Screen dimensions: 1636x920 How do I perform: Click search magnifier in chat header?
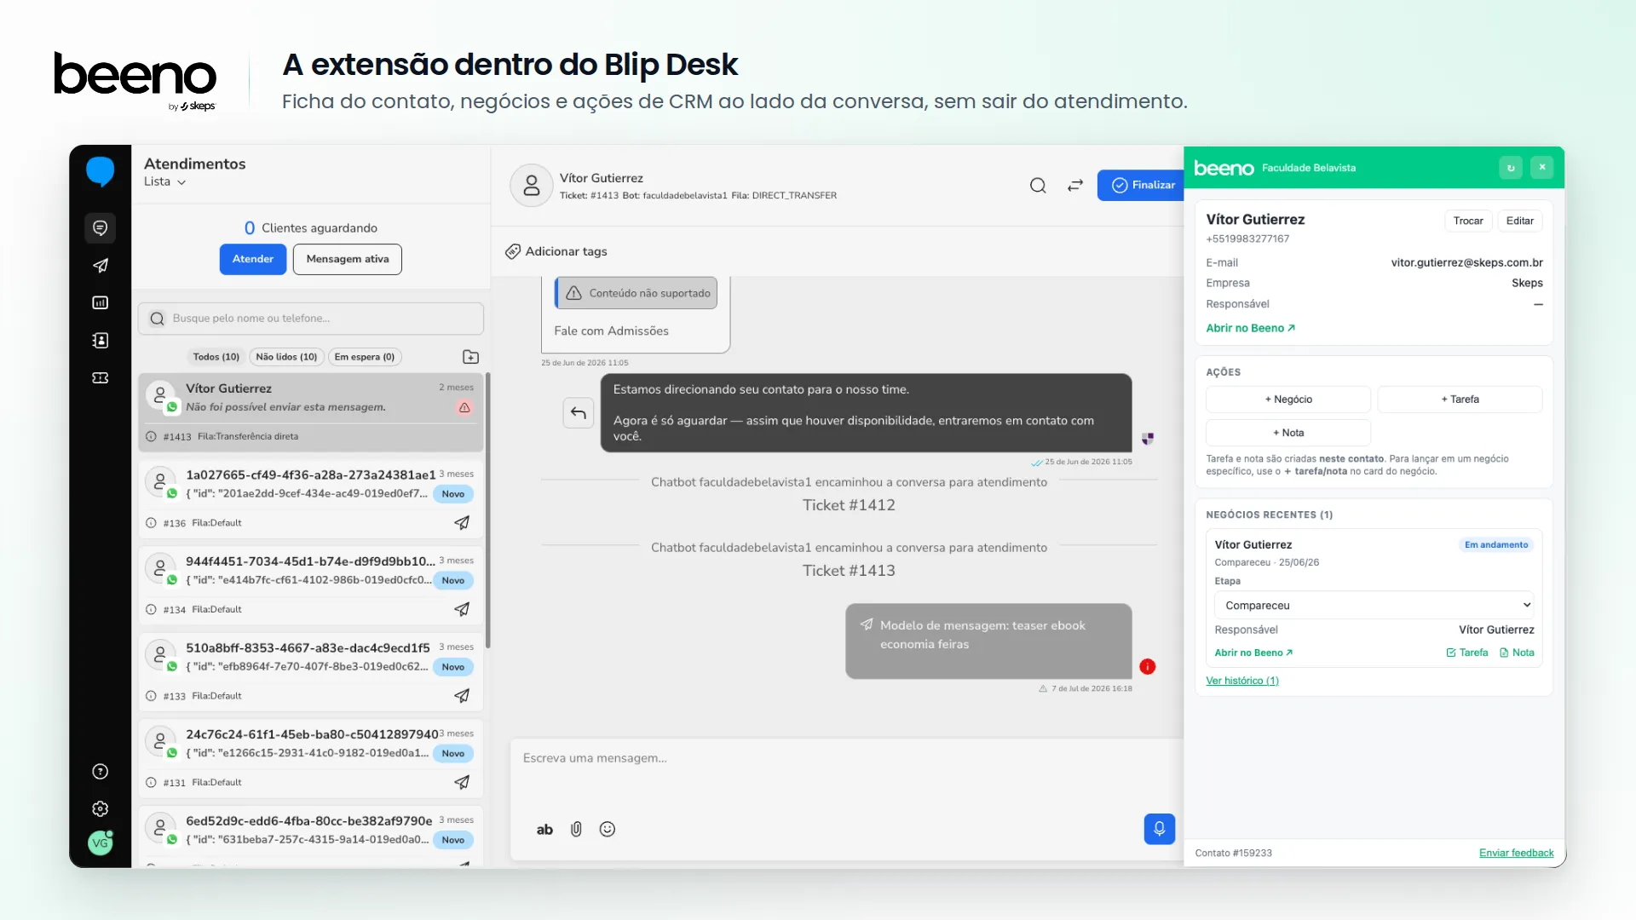(1038, 185)
